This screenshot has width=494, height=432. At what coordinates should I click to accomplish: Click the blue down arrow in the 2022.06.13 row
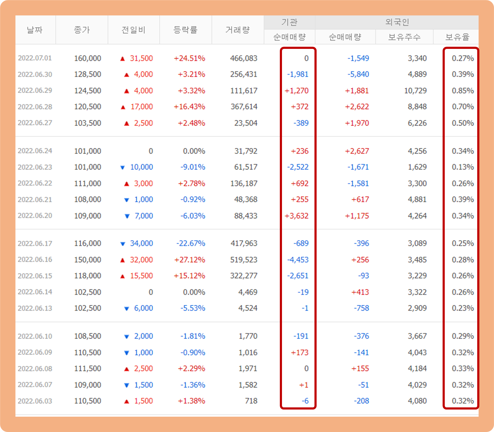point(126,309)
